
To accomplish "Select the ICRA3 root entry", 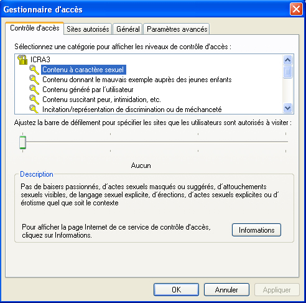I will [x=40, y=60].
